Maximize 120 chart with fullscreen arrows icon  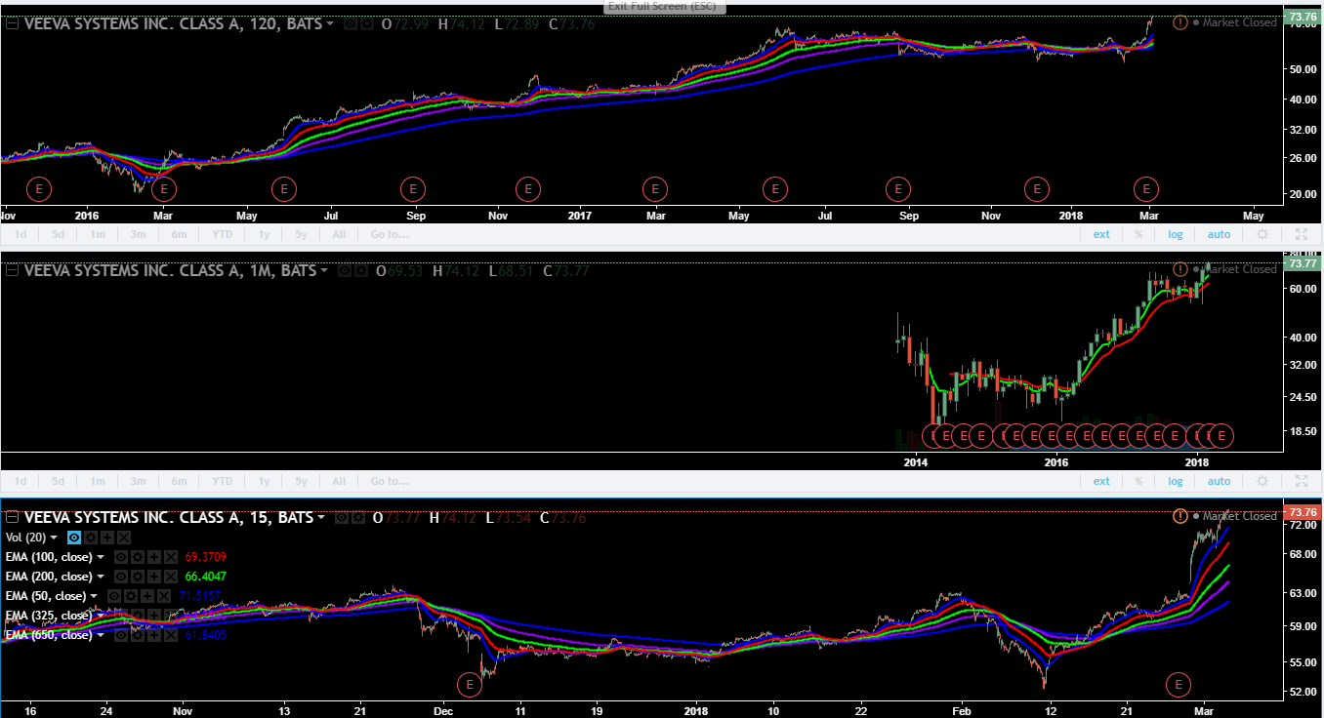pyautogui.click(x=1301, y=234)
